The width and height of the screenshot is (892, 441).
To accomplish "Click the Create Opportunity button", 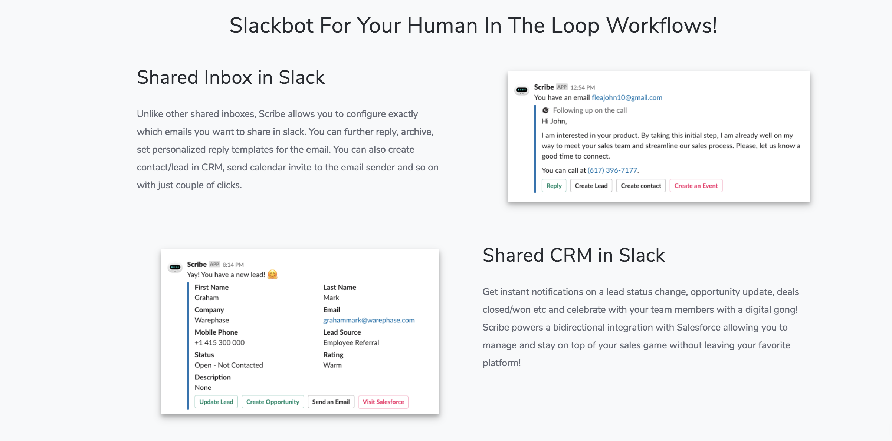I will (x=273, y=402).
